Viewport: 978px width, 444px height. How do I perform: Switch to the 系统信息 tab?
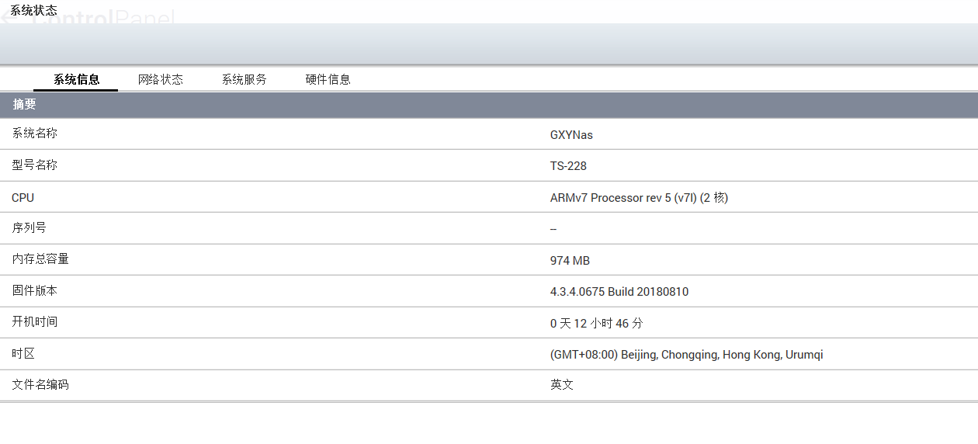(x=76, y=79)
